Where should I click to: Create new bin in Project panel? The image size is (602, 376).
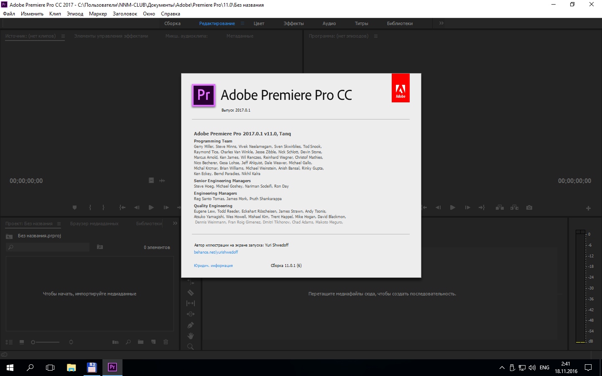(x=141, y=342)
